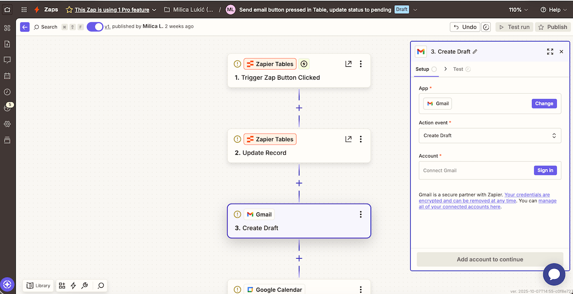573x294 pixels.
Task: Open the chat/Interfaces icon in the sidebar
Action: pyautogui.click(x=7, y=59)
